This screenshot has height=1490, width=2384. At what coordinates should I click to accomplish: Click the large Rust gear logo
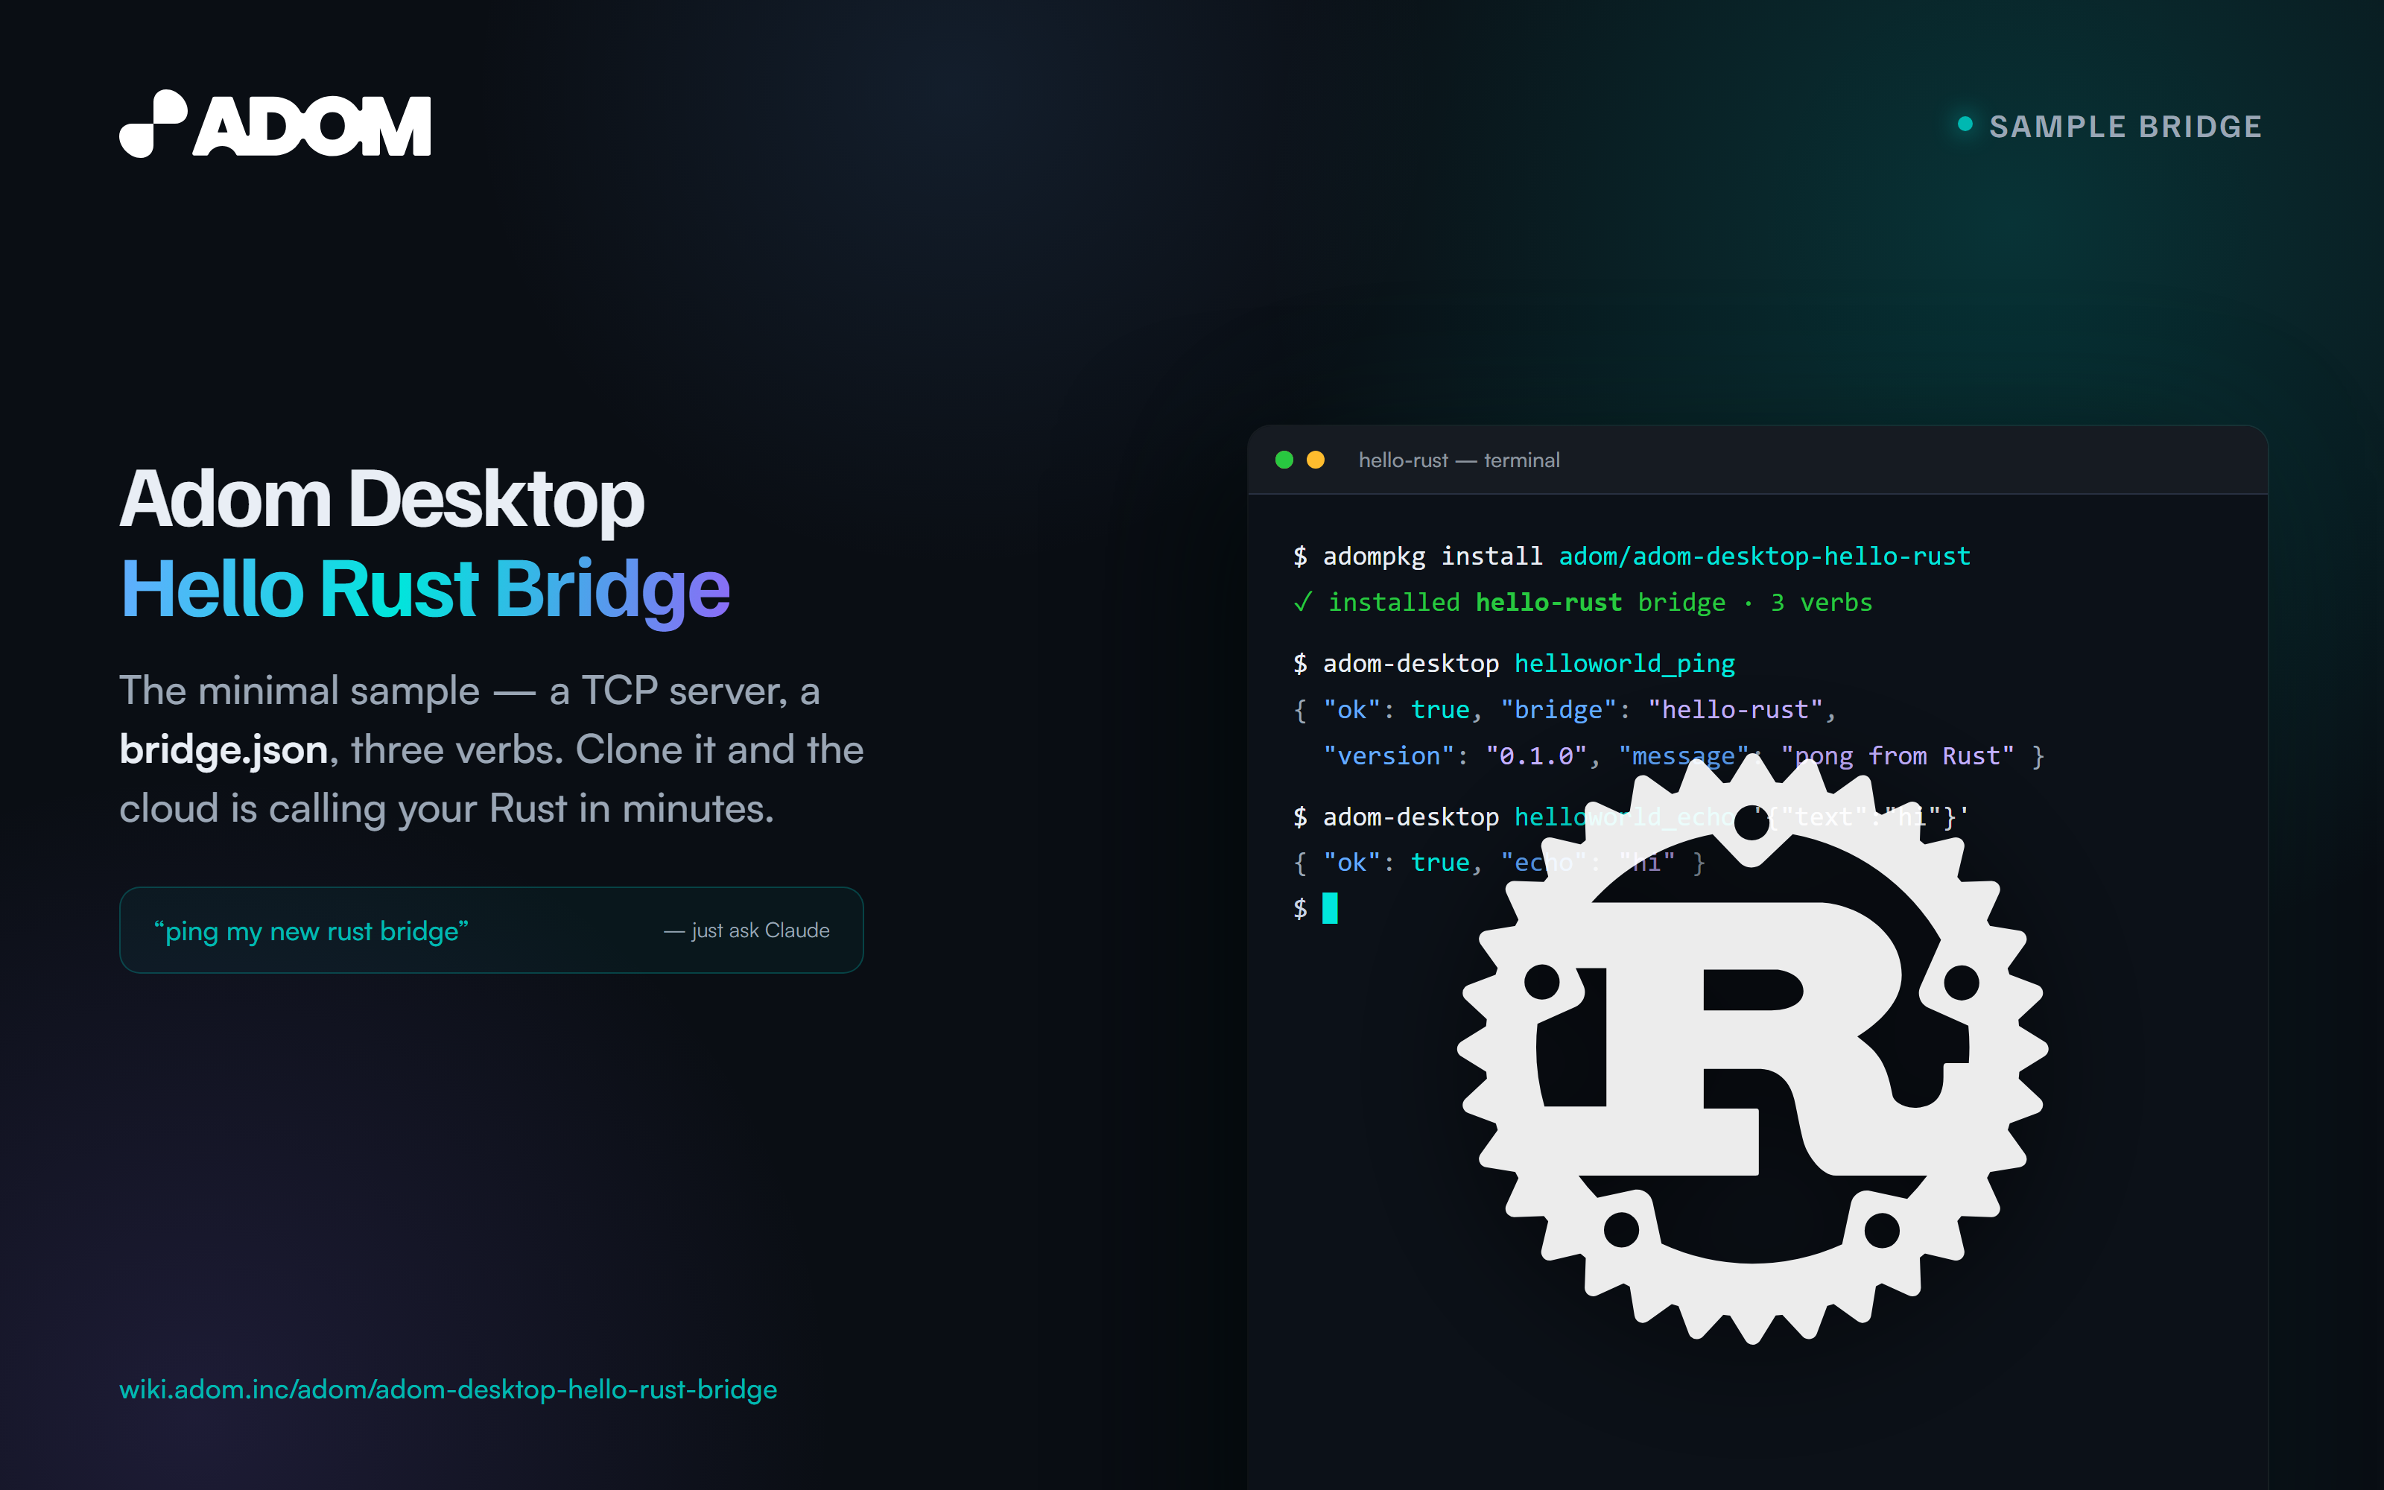coord(1752,1047)
